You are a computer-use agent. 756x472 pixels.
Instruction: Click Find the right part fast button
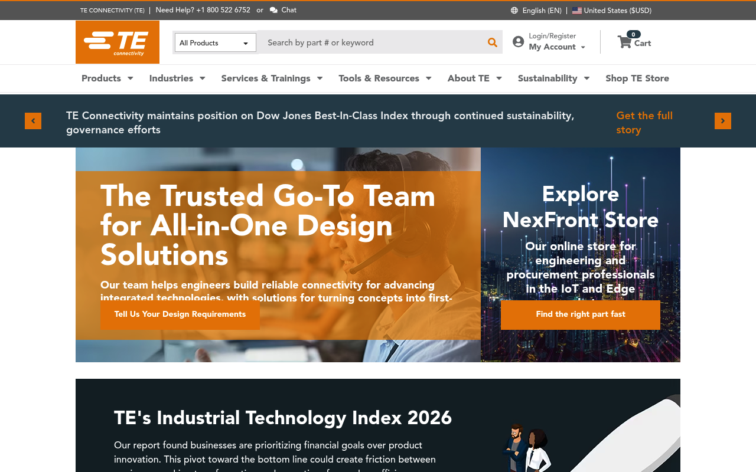581,314
